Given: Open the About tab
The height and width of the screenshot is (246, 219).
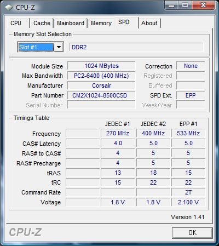Looking at the screenshot, I should tap(149, 23).
